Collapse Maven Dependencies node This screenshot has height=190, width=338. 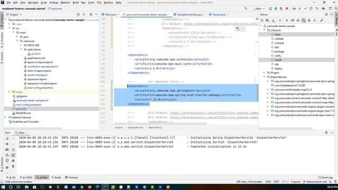pos(264,77)
